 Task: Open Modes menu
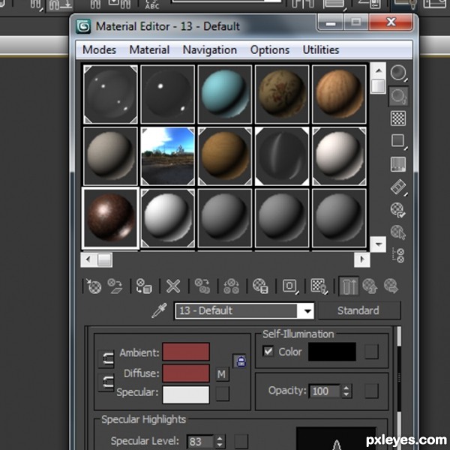click(x=99, y=50)
